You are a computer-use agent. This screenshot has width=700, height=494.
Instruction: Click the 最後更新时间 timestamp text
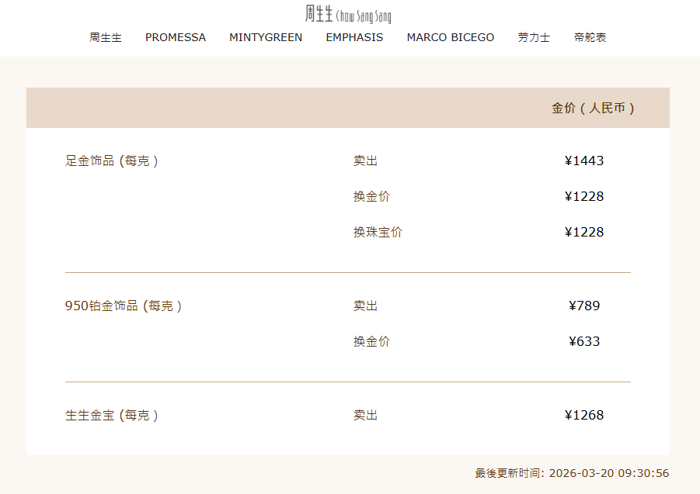tap(572, 473)
